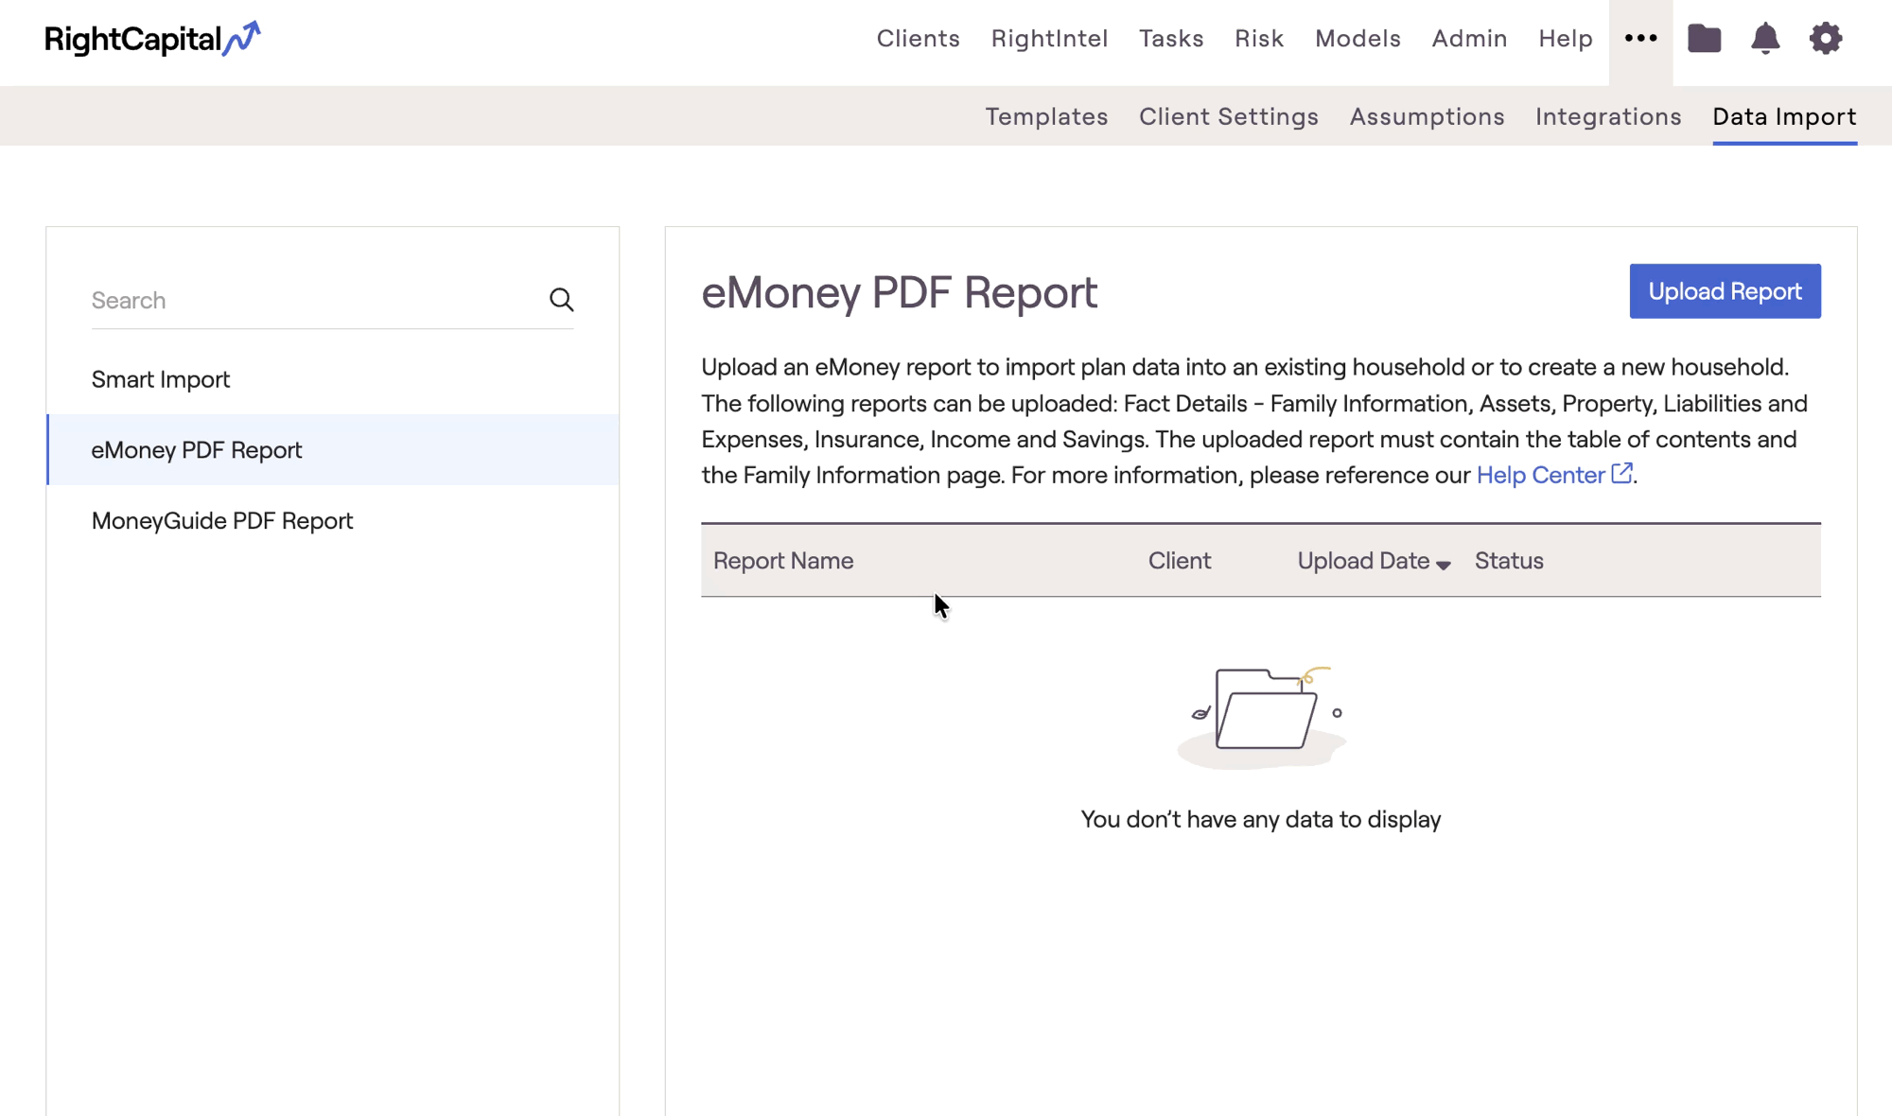Screen dimensions: 1892x1116
Task: Open the Help Center link
Action: [1540, 475]
